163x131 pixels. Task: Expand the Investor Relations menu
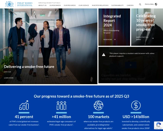click(100, 5)
